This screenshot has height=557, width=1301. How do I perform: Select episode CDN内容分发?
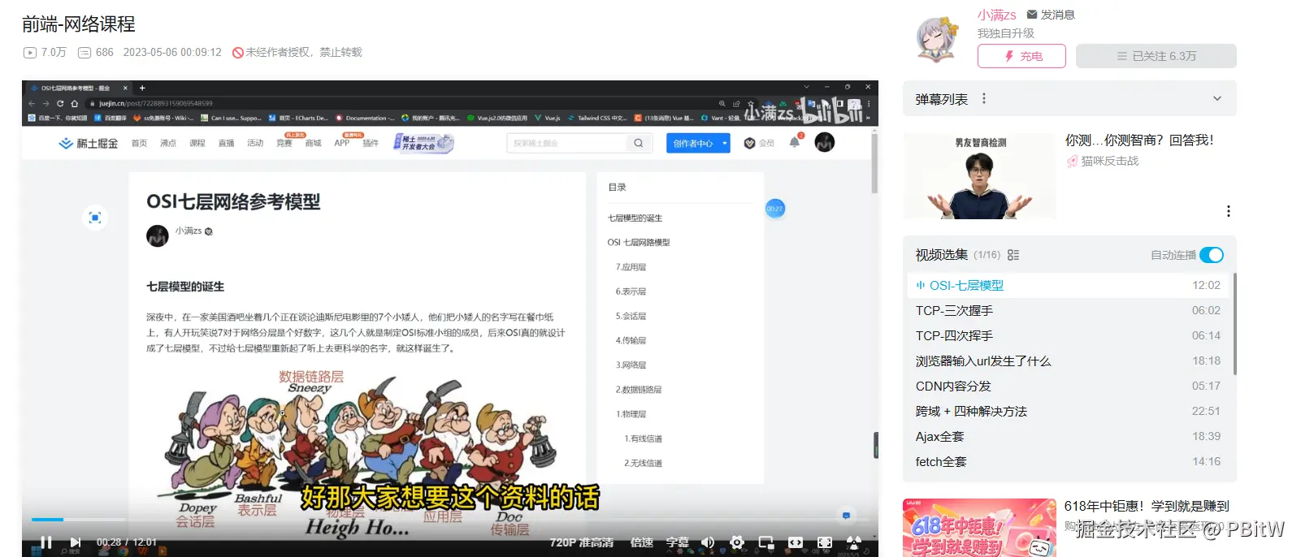point(1069,386)
